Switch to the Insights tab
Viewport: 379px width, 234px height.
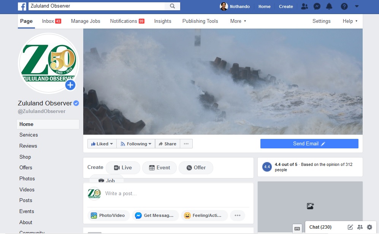click(x=163, y=21)
